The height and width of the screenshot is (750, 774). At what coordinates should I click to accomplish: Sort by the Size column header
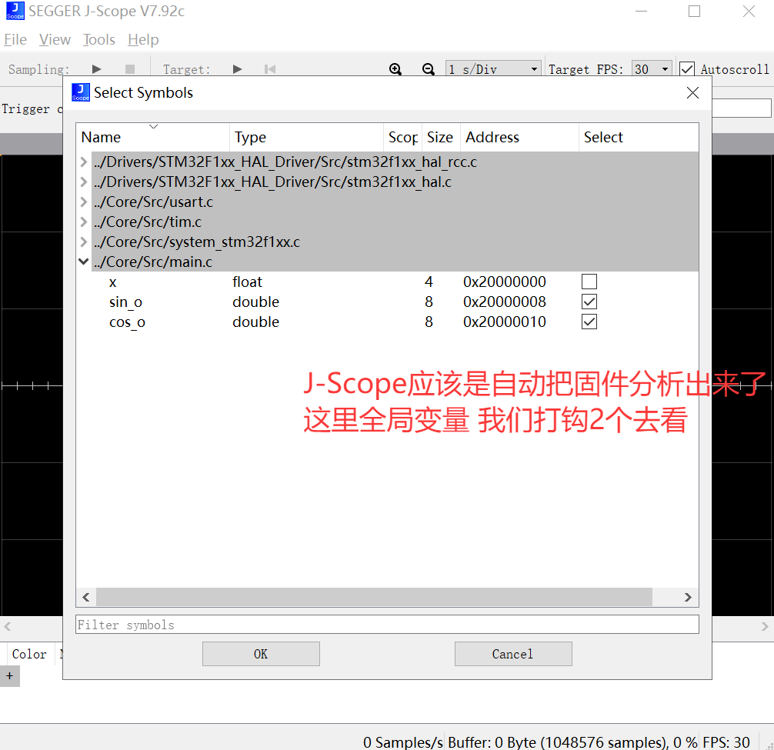pos(440,137)
